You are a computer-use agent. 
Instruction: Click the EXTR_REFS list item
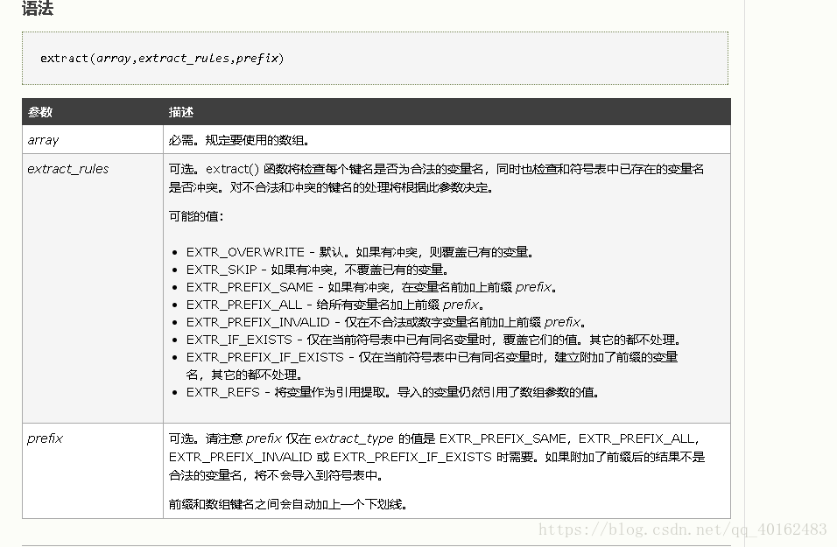[392, 392]
